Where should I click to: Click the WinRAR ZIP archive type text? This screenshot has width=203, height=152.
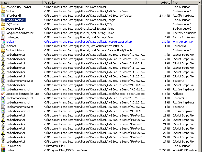pyautogui.click(x=185, y=150)
